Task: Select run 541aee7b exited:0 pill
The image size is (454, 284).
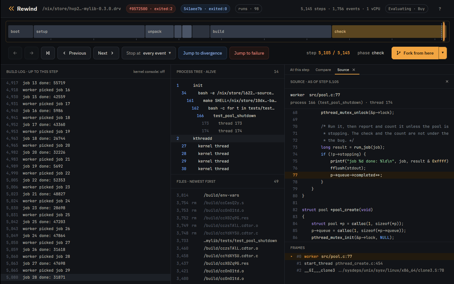Action: pos(205,9)
